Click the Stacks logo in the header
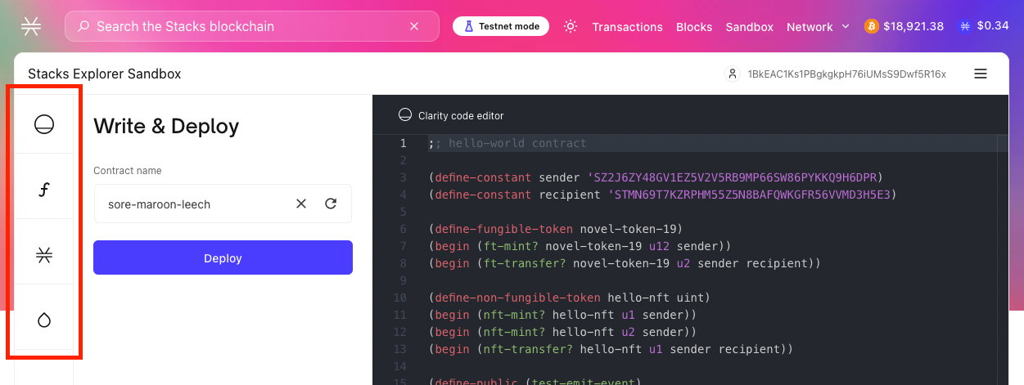 pyautogui.click(x=31, y=26)
